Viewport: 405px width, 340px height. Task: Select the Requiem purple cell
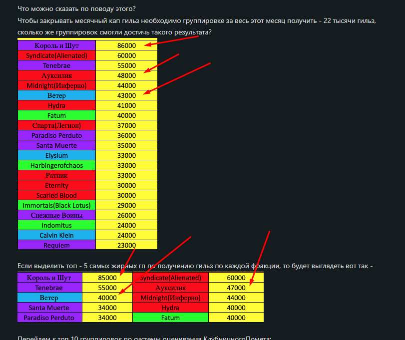(56, 245)
